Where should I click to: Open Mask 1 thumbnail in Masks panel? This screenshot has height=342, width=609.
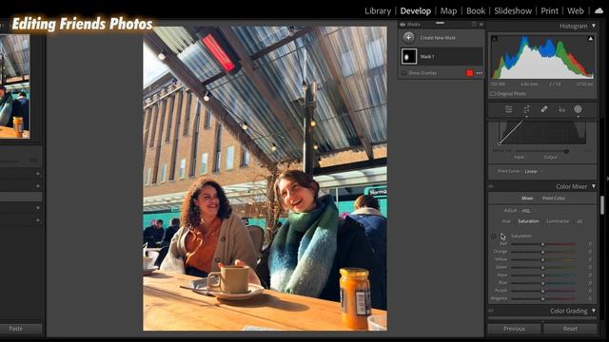[x=409, y=57]
